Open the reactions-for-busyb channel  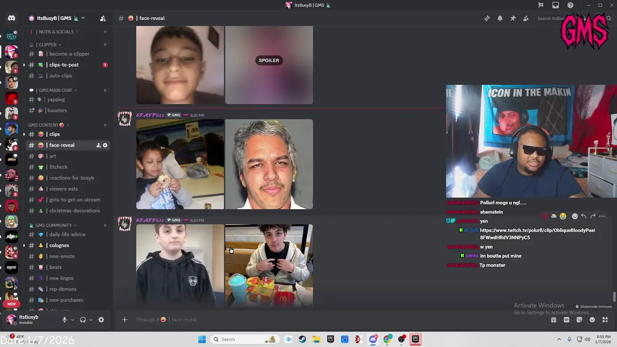point(67,178)
